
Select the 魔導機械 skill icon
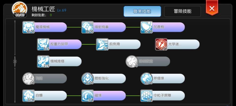[28, 27]
